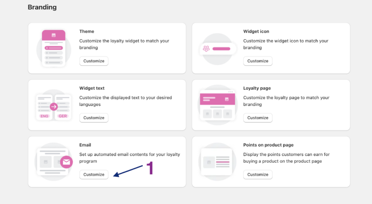Click the Branding section heading

point(42,7)
